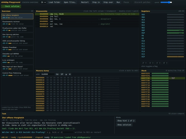Click the Check solution button
Screen dimensions: 186x139
(x=11, y=7)
